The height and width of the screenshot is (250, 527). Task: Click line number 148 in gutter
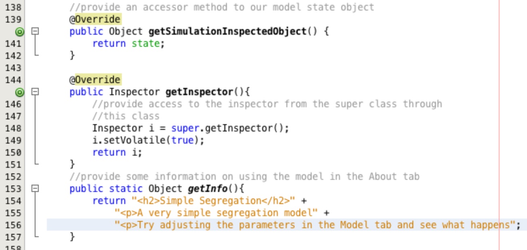[x=13, y=128]
